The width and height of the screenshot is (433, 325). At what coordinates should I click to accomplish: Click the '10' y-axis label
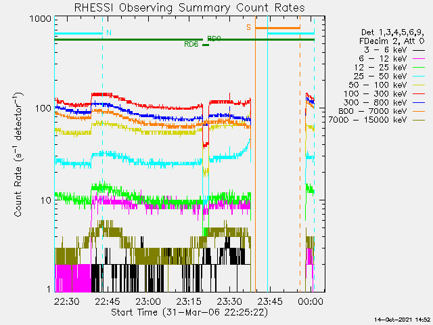46,200
